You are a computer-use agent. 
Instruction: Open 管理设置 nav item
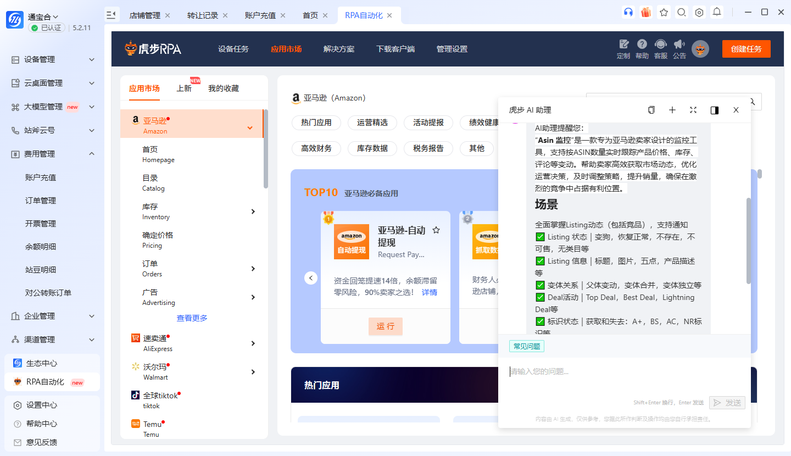(x=452, y=49)
